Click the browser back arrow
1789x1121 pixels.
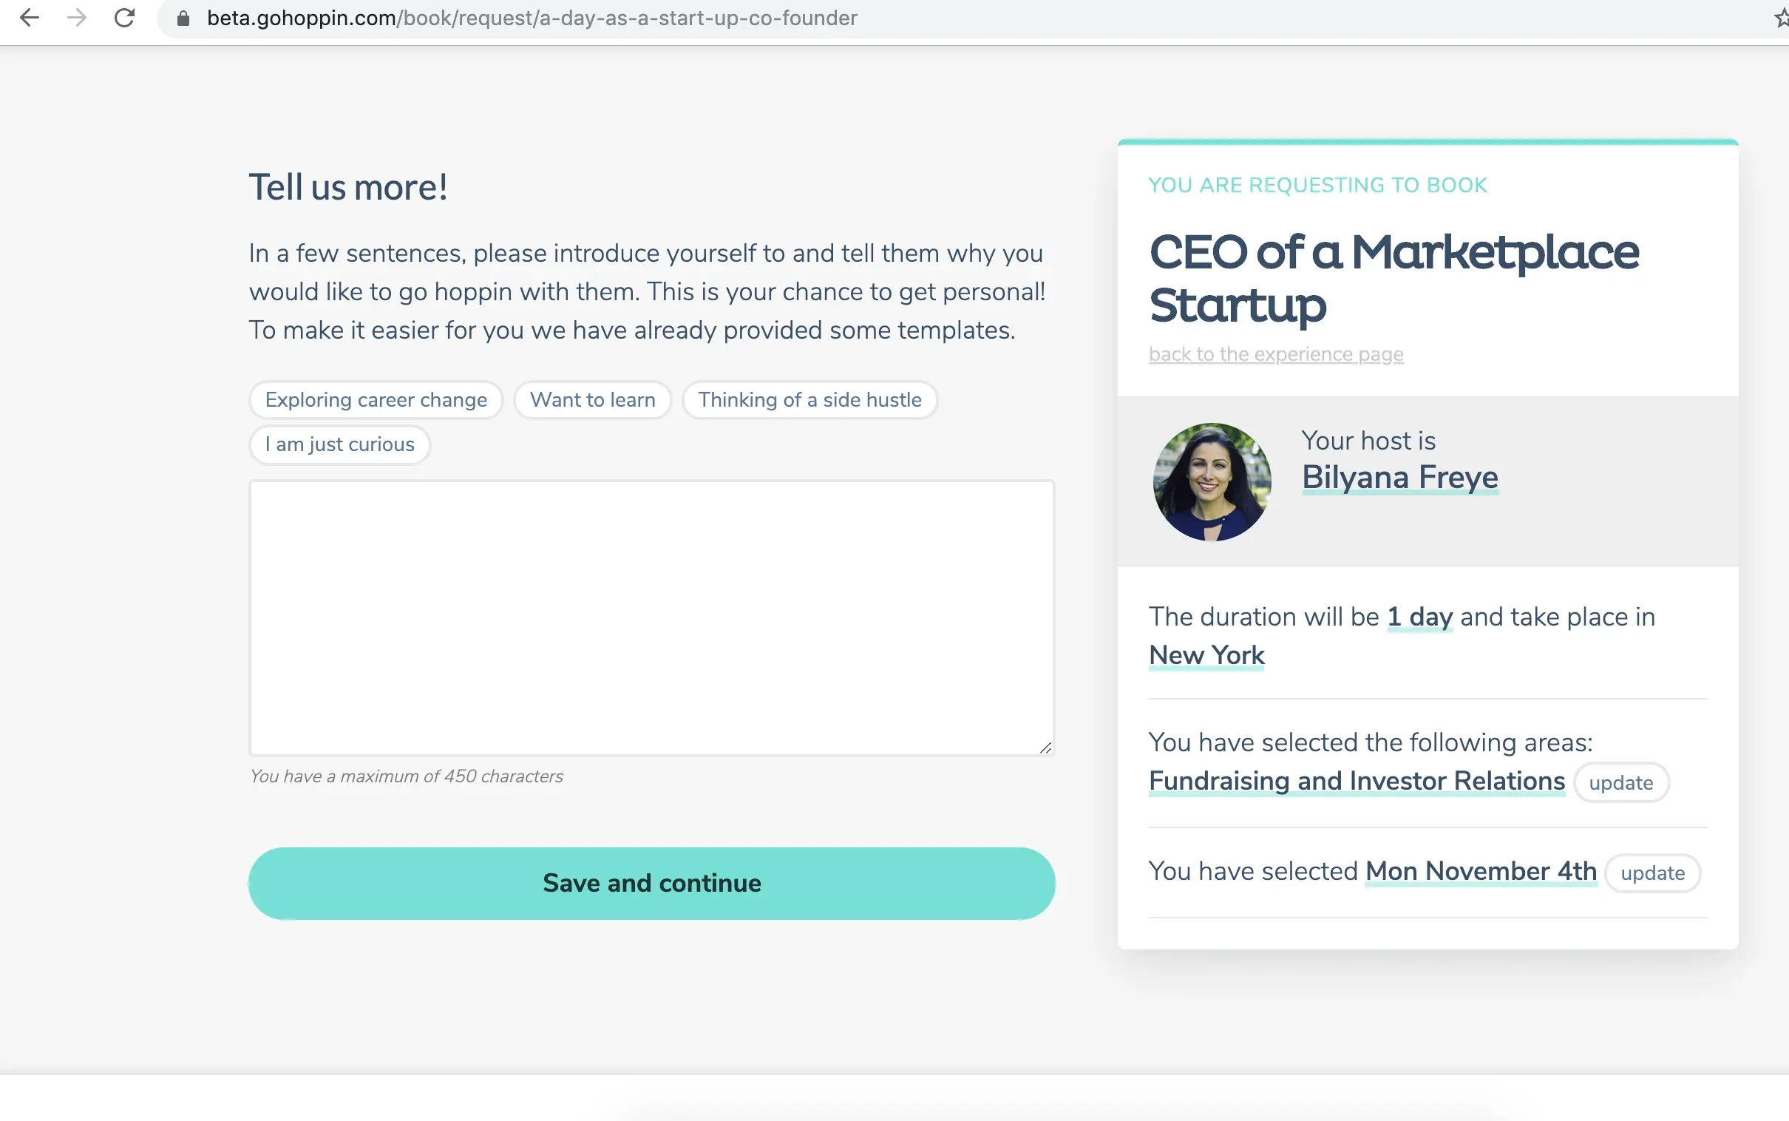coord(30,18)
